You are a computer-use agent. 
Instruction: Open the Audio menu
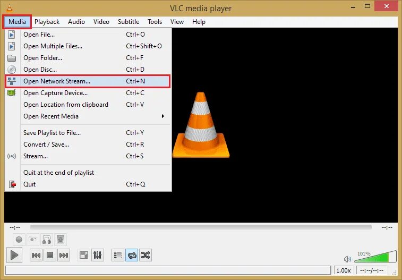[76, 22]
